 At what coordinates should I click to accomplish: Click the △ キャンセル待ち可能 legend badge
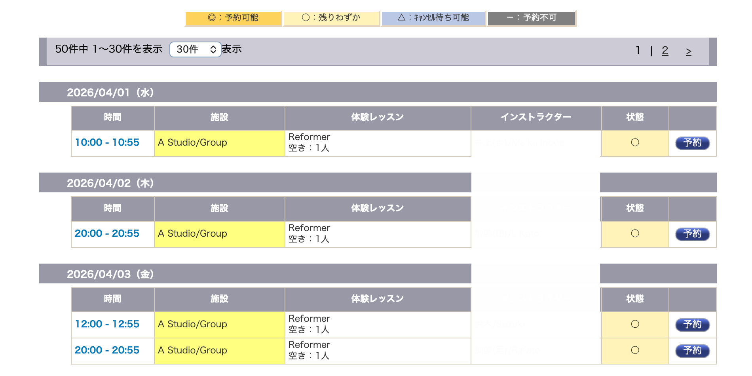coord(433,17)
